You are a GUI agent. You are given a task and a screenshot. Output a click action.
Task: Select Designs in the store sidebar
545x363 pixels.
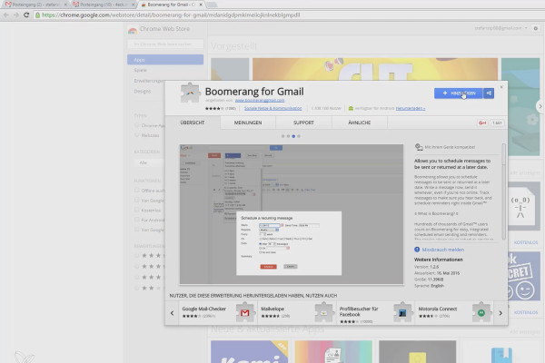pos(143,91)
